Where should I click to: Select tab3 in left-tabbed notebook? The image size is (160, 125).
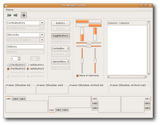click(x=95, y=108)
